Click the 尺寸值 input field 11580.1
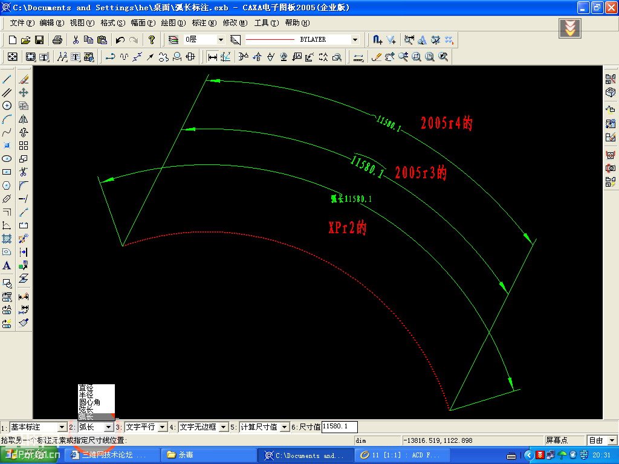619x464 pixels. (340, 427)
